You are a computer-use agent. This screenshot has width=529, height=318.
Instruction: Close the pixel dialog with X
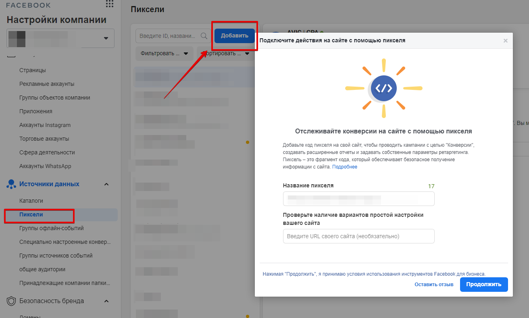[506, 41]
